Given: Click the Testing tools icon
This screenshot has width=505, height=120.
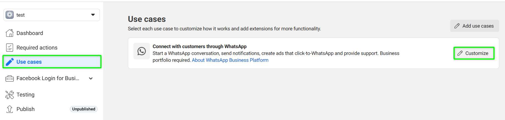Looking at the screenshot, I should [x=10, y=95].
